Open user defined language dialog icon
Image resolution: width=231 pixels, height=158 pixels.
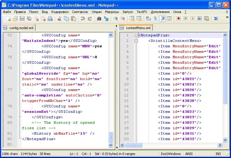[169, 18]
